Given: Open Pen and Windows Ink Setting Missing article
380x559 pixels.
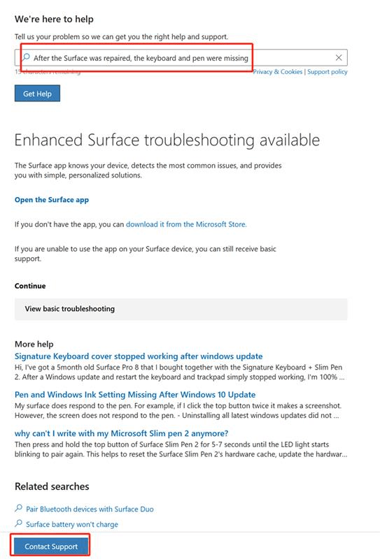Looking at the screenshot, I should pyautogui.click(x=135, y=395).
